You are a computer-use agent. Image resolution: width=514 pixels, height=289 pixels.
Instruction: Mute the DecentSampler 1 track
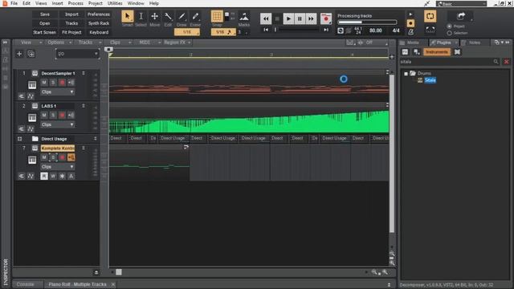[44, 82]
